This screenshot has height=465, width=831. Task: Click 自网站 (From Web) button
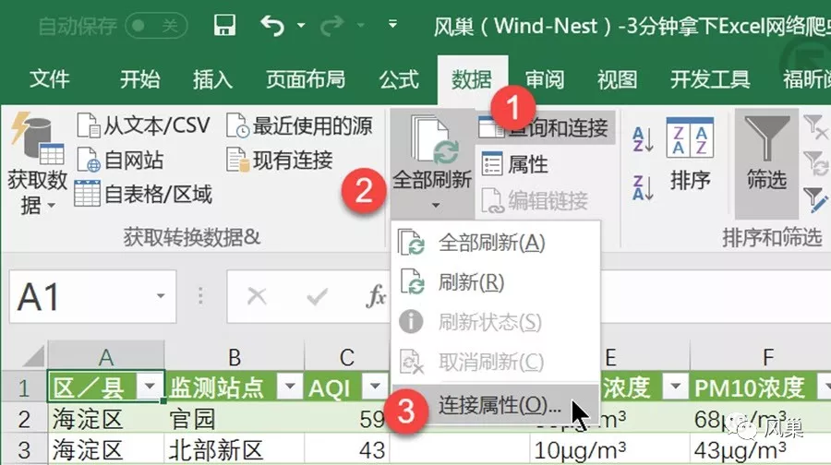(x=120, y=160)
